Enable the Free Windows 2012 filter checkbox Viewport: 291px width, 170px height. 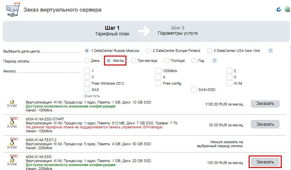(x=87, y=83)
